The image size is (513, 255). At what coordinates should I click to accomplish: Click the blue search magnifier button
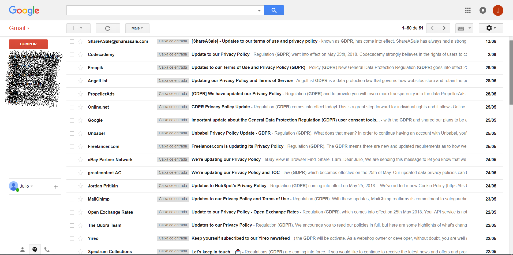pos(274,10)
